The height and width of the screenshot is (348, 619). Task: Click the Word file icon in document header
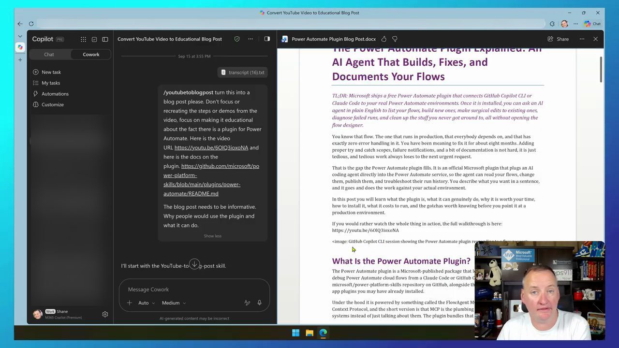point(285,39)
